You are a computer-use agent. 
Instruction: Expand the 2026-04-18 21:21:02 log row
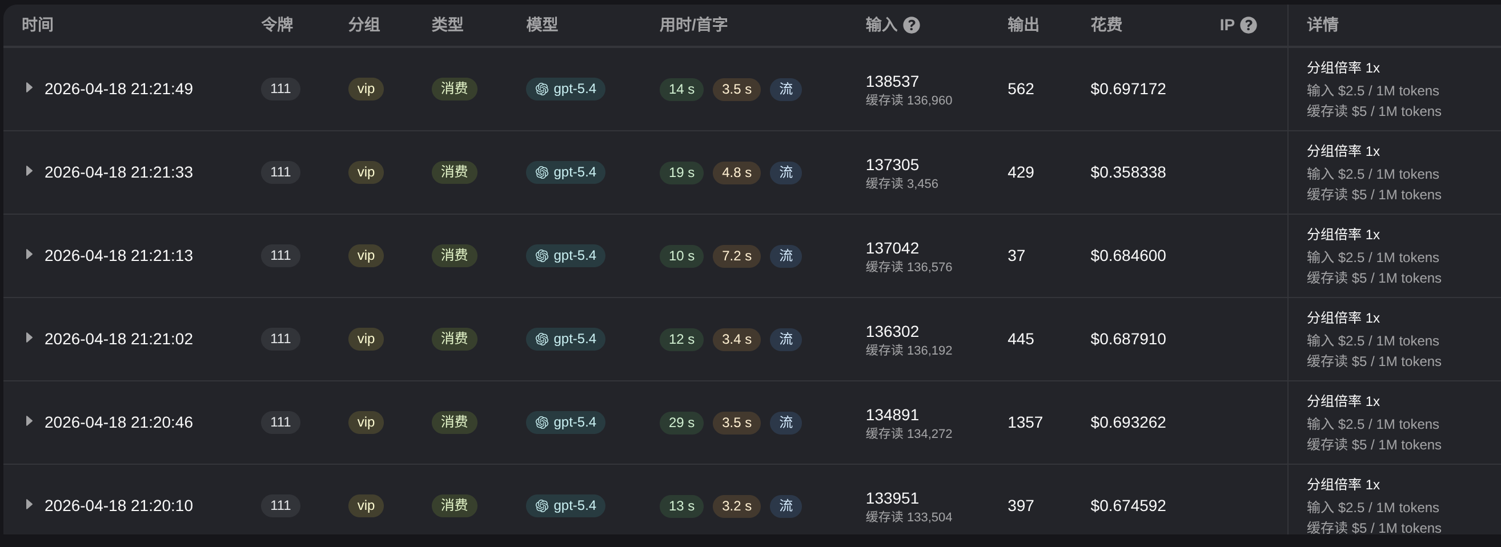[x=28, y=337]
